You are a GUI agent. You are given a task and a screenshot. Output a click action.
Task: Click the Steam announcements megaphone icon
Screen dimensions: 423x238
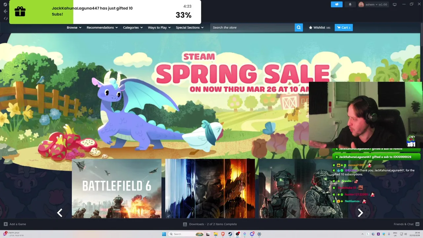point(337,4)
